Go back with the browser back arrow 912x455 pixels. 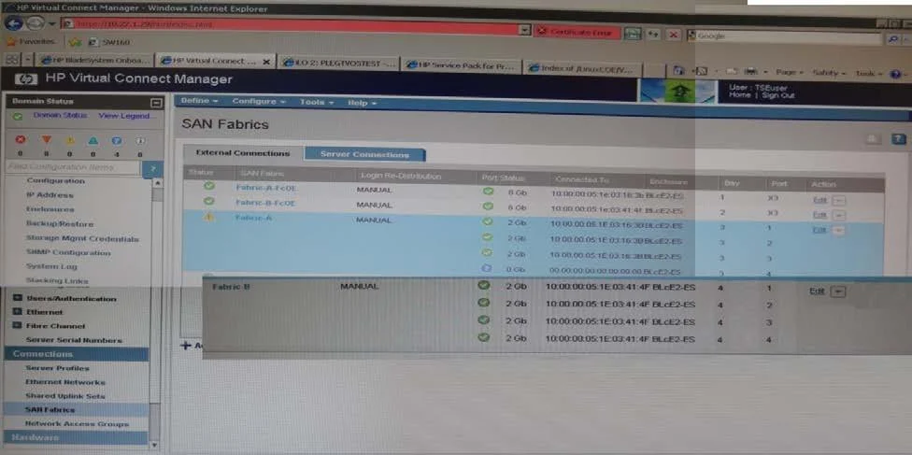15,24
